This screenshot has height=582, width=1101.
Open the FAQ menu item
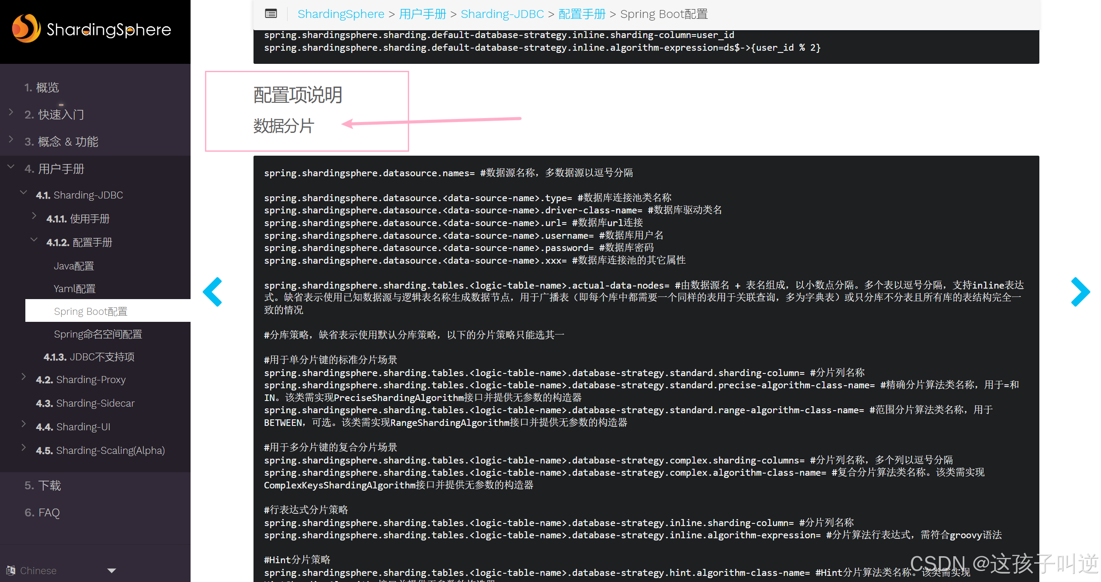click(49, 512)
